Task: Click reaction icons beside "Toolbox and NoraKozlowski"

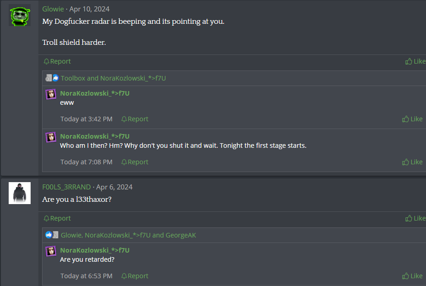Action: click(x=52, y=78)
